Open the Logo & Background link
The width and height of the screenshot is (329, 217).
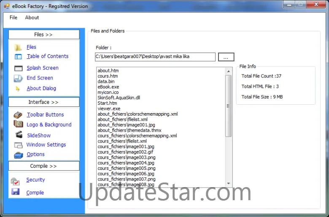point(49,125)
